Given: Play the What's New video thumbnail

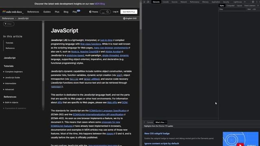Looking at the screenshot, I should tap(240, 139).
